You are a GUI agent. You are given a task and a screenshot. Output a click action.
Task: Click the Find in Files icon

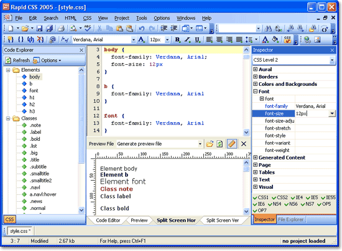click(x=313, y=29)
